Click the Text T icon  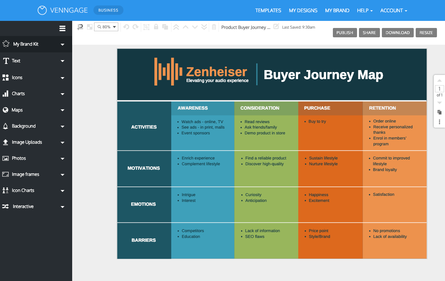pyautogui.click(x=6, y=61)
